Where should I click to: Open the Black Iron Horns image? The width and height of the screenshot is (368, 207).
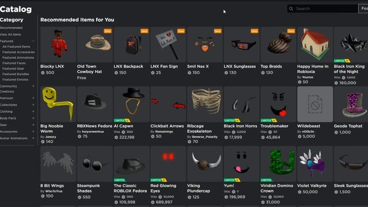pyautogui.click(x=241, y=104)
